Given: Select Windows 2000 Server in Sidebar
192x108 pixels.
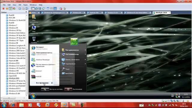Looking at the screenshot, I should tap(17, 51).
